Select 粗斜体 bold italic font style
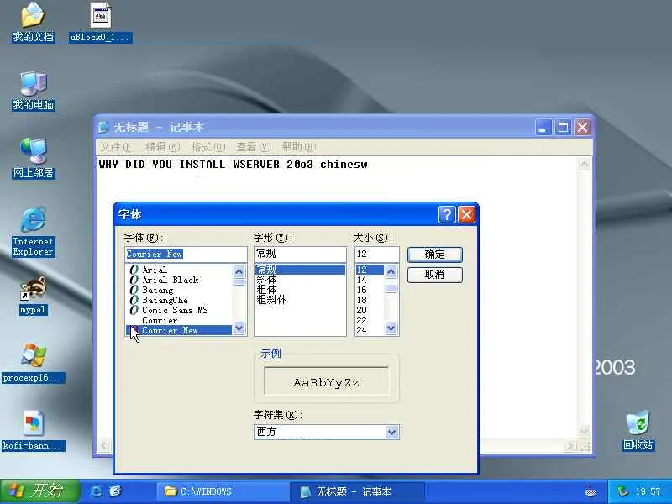 [300, 300]
